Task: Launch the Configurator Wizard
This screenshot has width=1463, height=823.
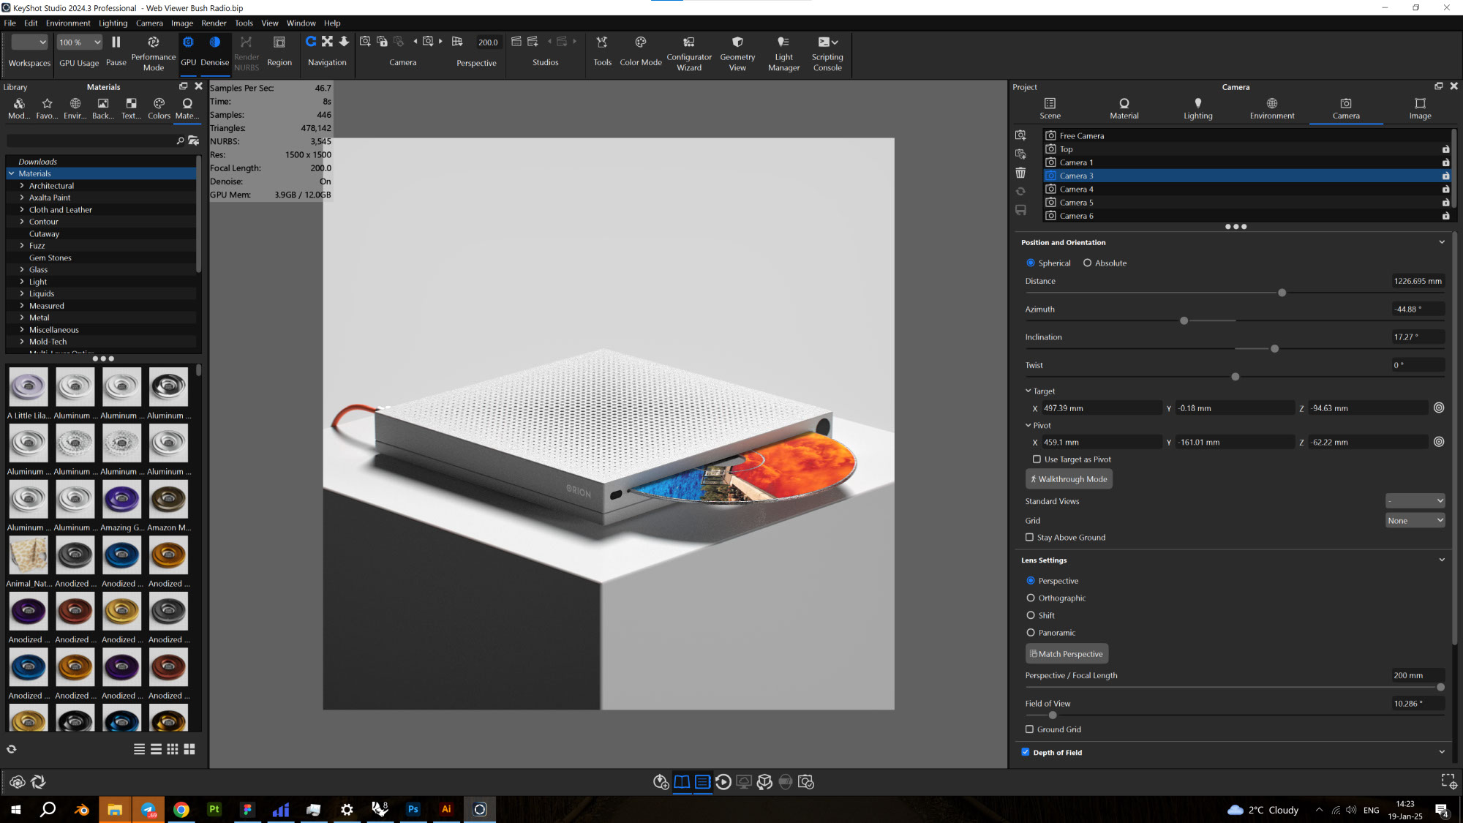Action: 688,53
